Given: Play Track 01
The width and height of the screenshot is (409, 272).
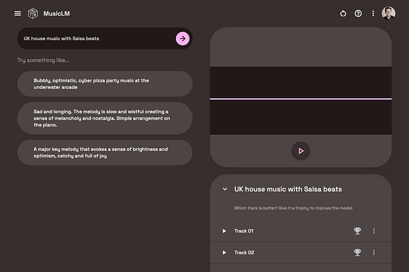Looking at the screenshot, I should click(224, 231).
